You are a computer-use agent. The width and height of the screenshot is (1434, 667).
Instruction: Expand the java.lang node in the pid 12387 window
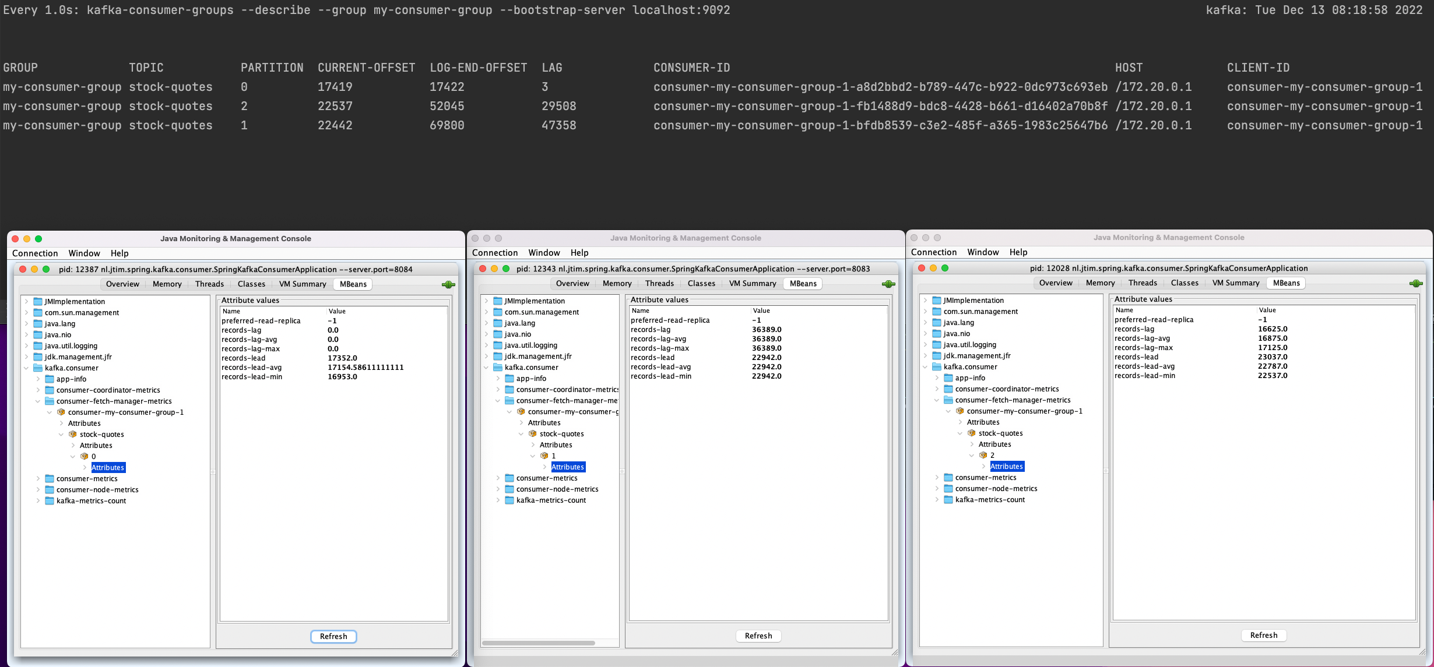[26, 324]
